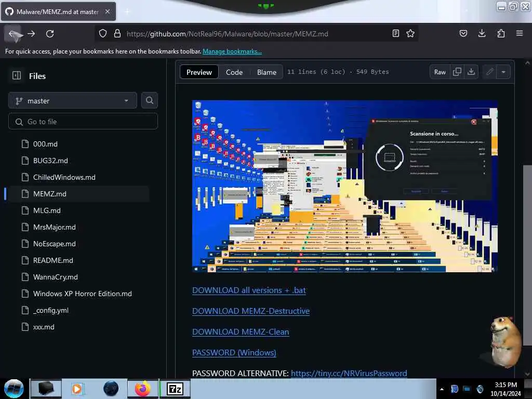This screenshot has height=399, width=532.
Task: Open ChilledWindows.md in file tree
Action: point(64,177)
